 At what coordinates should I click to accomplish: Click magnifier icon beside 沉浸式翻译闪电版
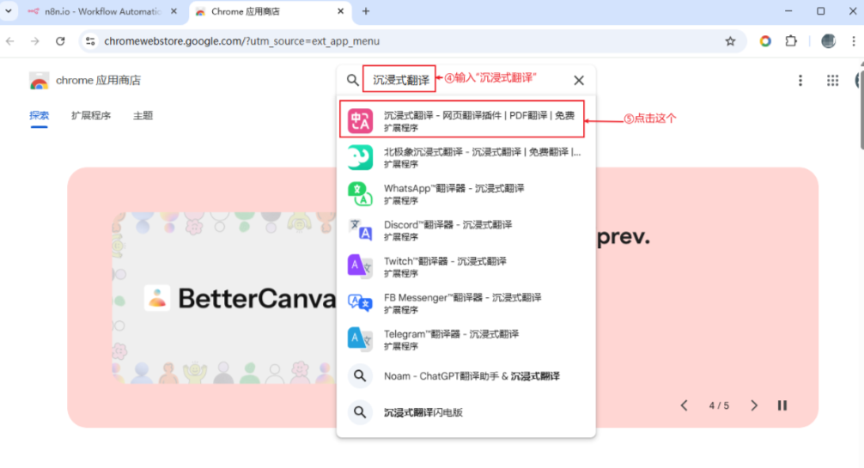(360, 412)
